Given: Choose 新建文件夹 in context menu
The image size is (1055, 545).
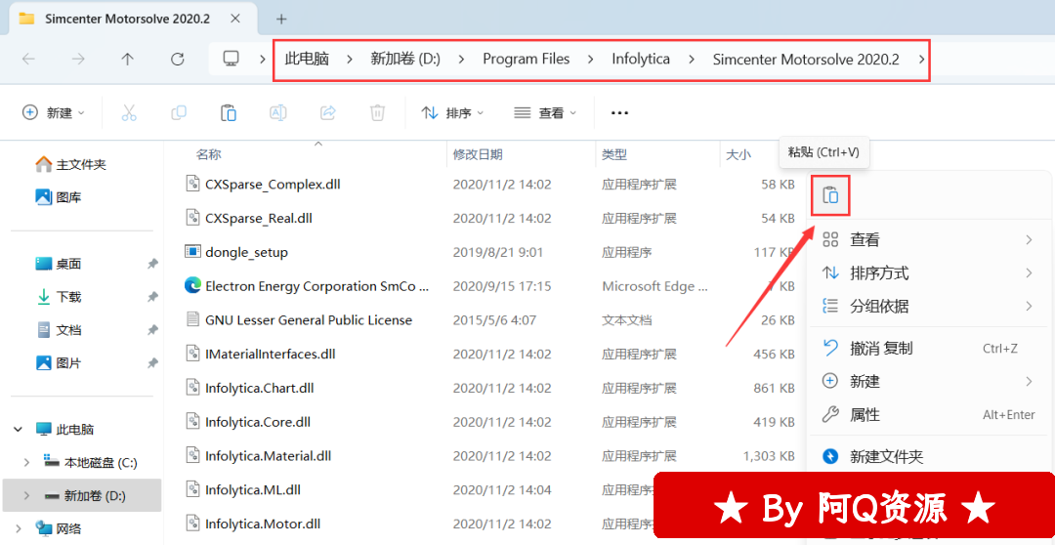Looking at the screenshot, I should coord(931,457).
